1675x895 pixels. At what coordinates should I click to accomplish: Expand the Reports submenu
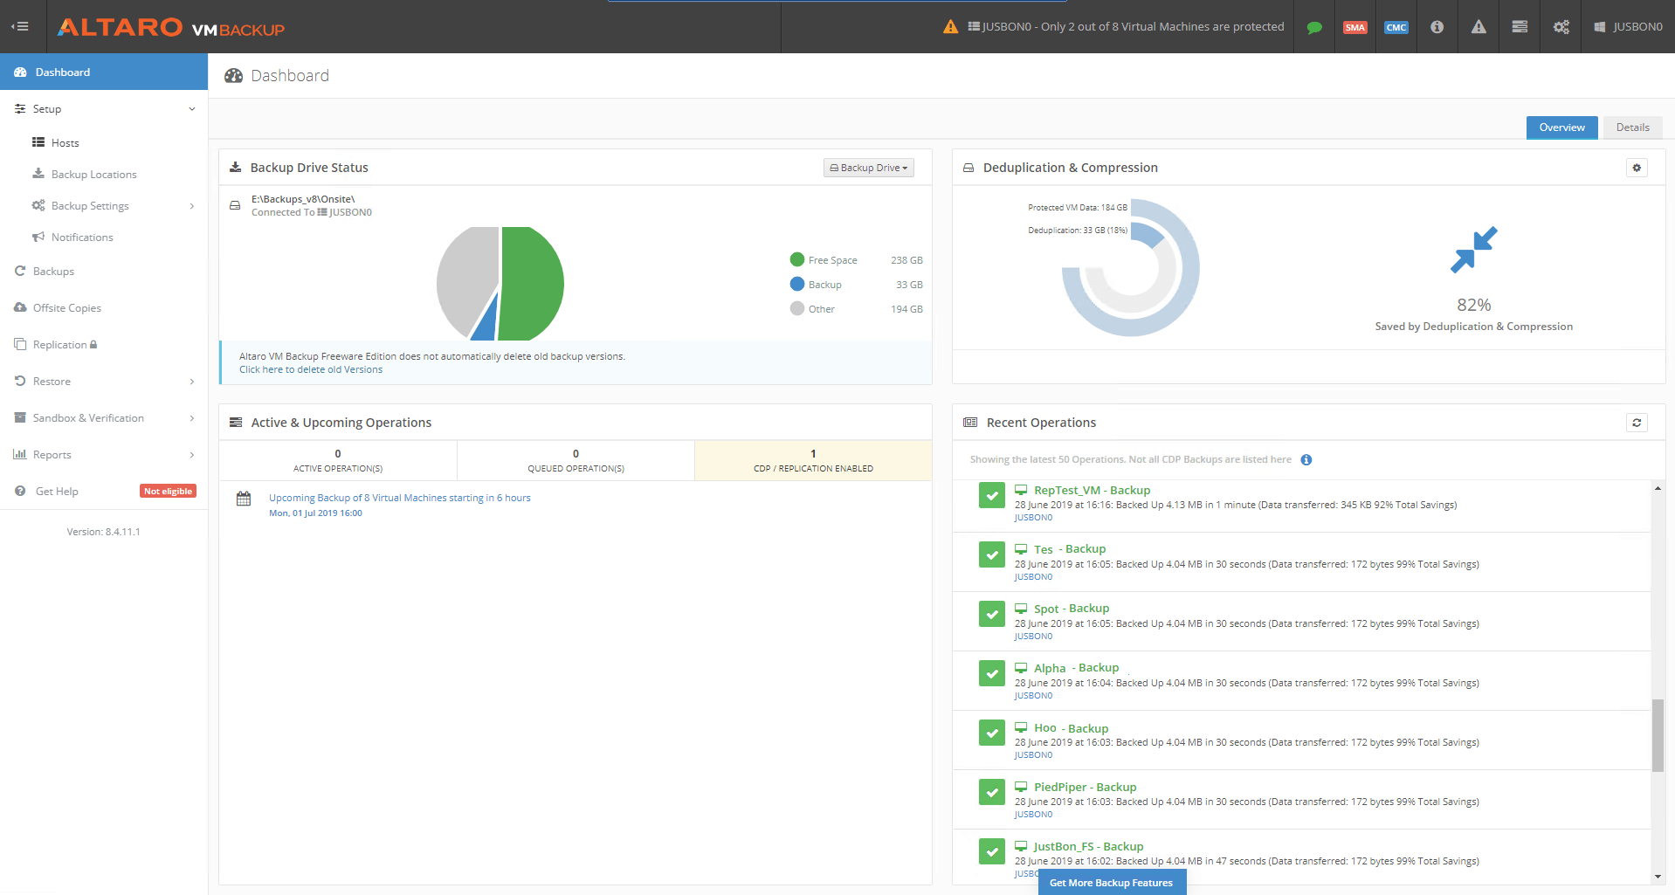click(x=104, y=455)
